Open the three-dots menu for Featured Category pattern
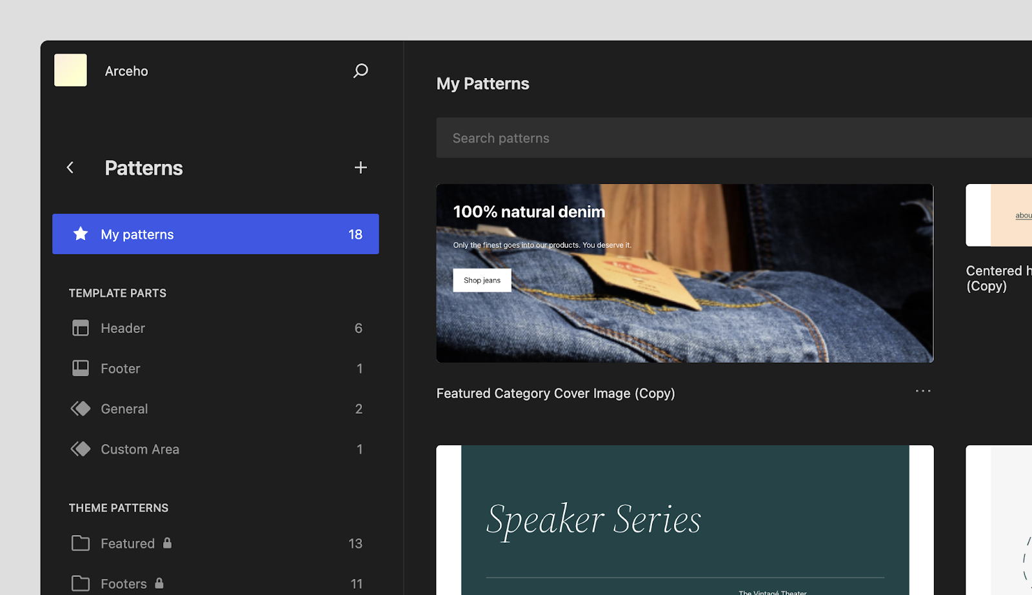The image size is (1032, 595). [x=923, y=391]
